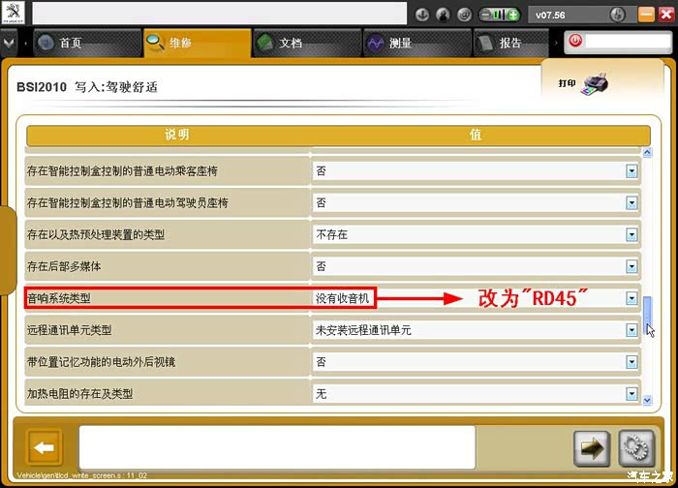This screenshot has height=488, width=678.
Task: Click the @ email icon
Action: pos(464,15)
